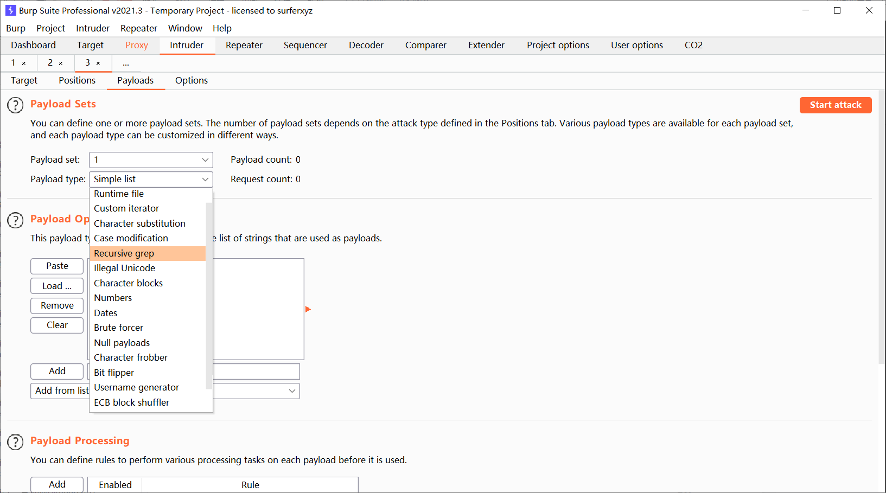Select Dates payload type
This screenshot has width=886, height=493.
[148, 313]
